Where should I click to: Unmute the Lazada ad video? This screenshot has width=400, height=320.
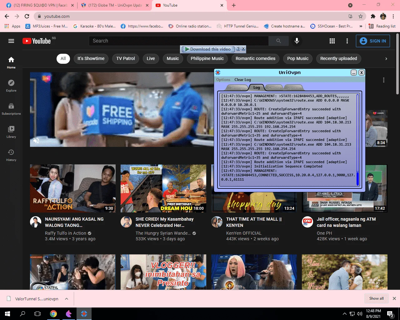pyautogui.click(x=36, y=141)
